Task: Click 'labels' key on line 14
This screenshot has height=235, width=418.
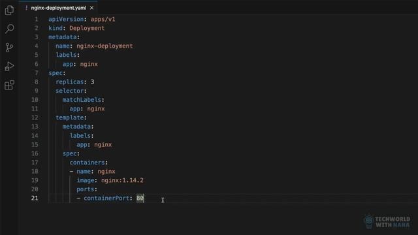Action: click(x=80, y=136)
